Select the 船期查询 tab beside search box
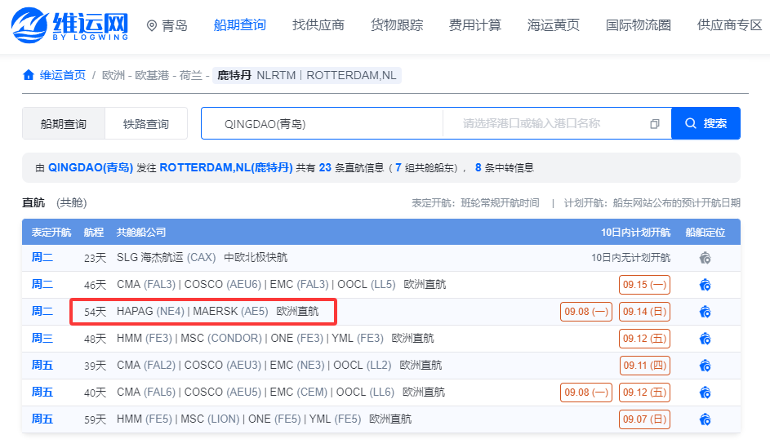This screenshot has width=770, height=448. coord(64,124)
